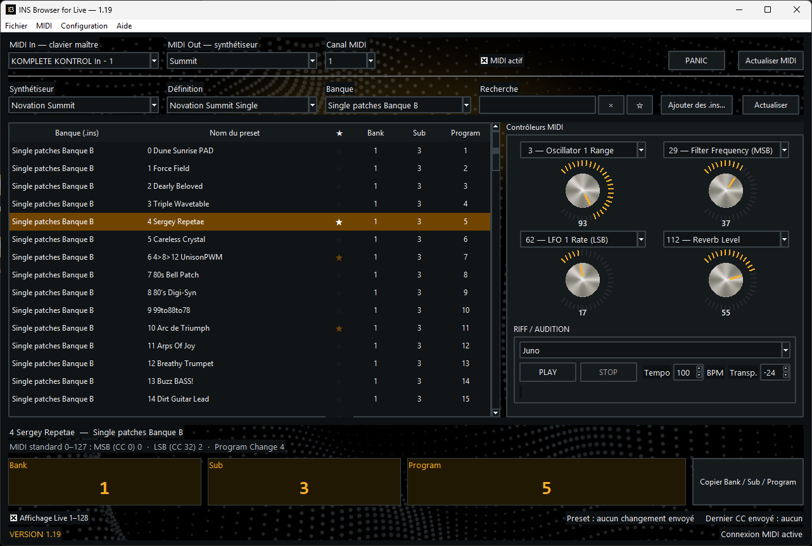Click the Tempo stepper arrows
The width and height of the screenshot is (812, 546).
click(x=699, y=372)
